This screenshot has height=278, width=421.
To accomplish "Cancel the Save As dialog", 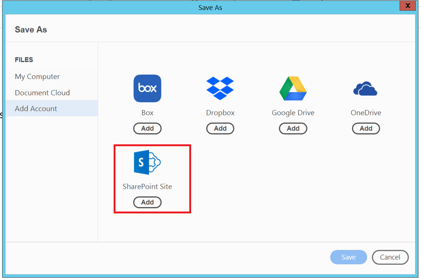I will tap(390, 257).
